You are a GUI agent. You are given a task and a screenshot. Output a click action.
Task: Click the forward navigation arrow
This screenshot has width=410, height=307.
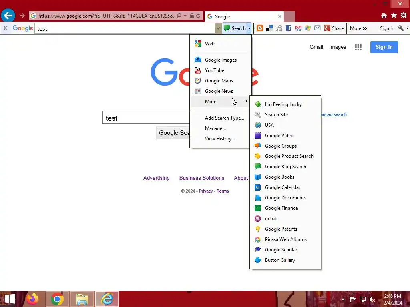click(22, 16)
